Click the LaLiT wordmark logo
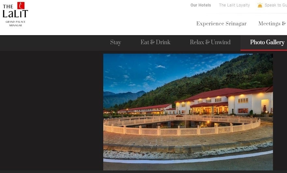The image size is (287, 173). (15, 14)
